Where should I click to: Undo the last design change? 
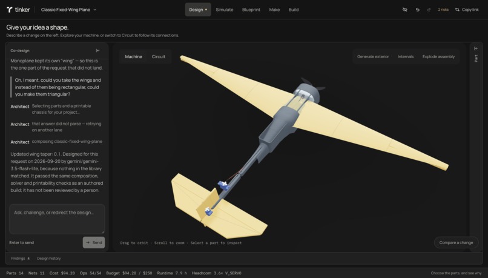tap(417, 10)
